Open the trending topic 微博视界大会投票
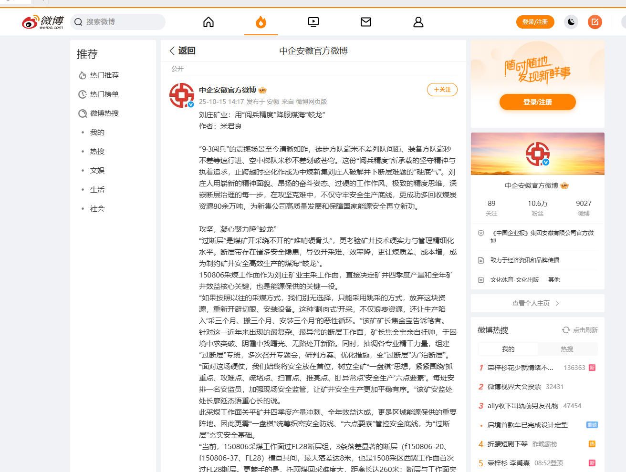The image size is (626, 472). 514,387
